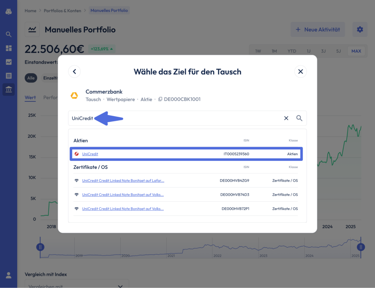Switch to the Wert tab

point(30,98)
